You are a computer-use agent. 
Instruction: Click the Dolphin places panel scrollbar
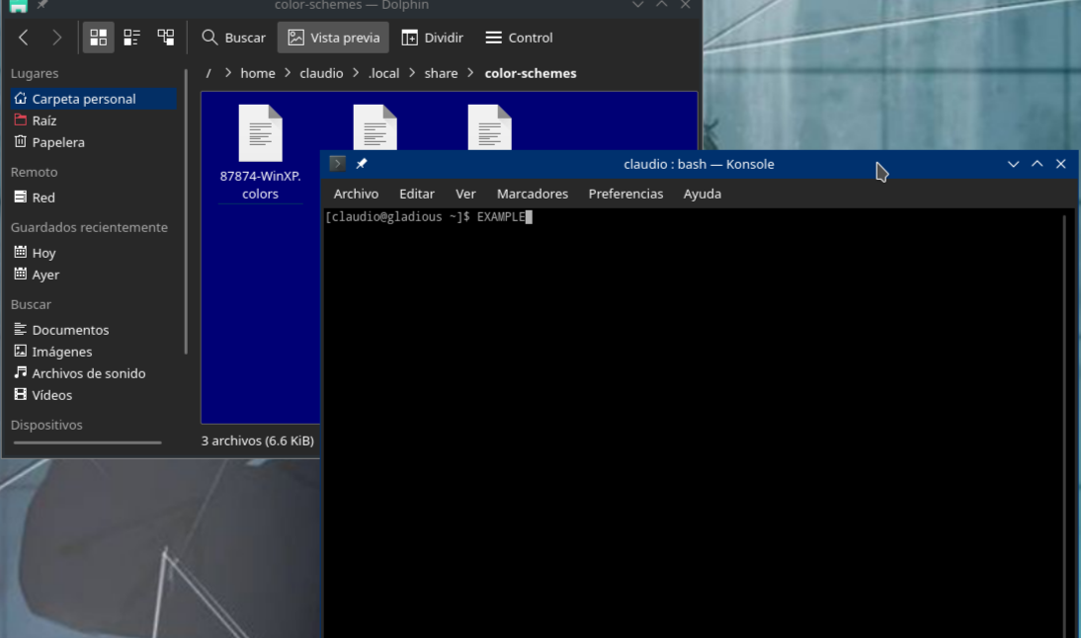186,211
